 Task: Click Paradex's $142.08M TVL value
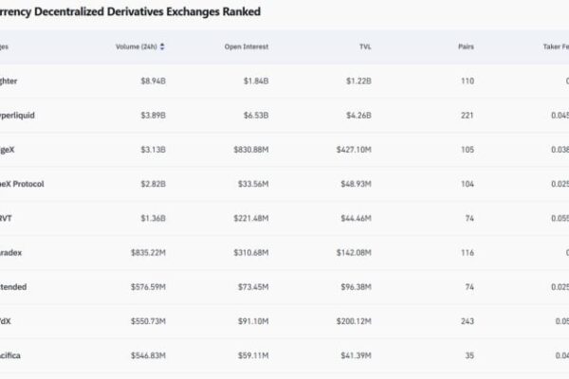[352, 253]
